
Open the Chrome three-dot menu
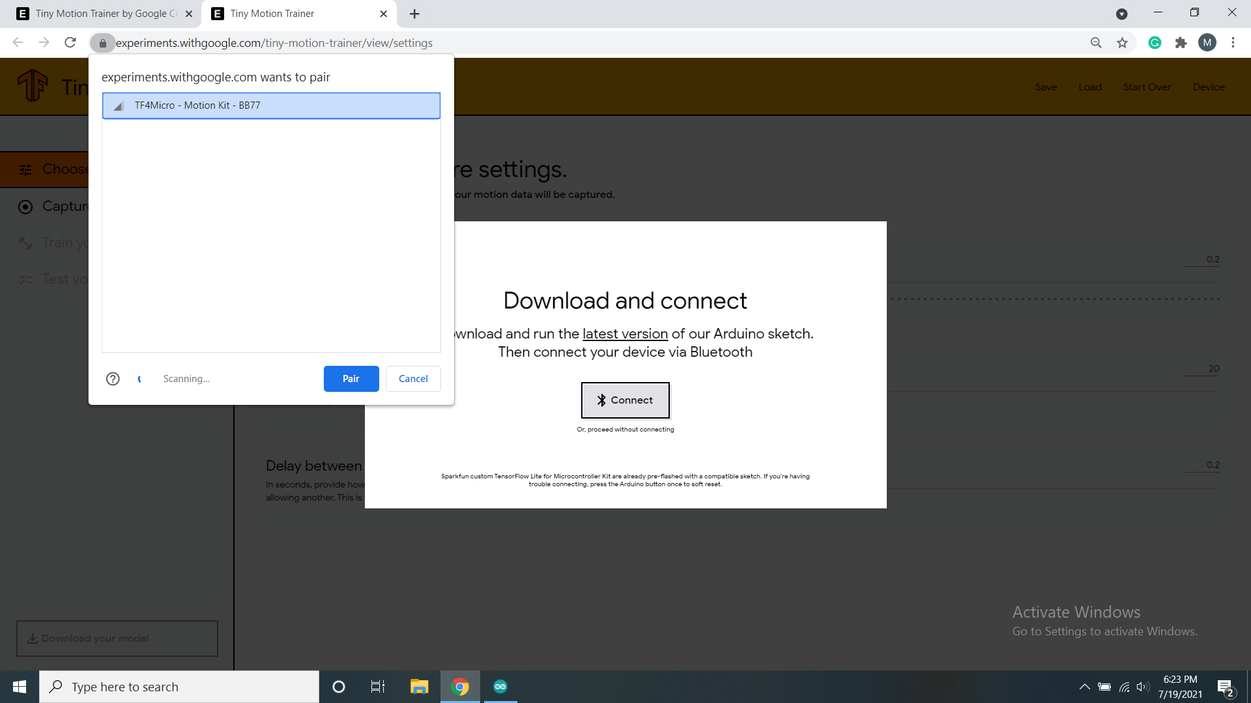[x=1233, y=43]
